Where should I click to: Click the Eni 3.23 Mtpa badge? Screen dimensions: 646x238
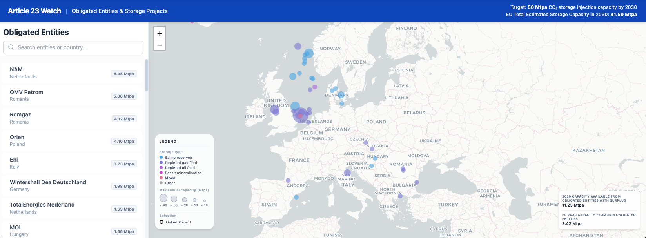coord(123,164)
